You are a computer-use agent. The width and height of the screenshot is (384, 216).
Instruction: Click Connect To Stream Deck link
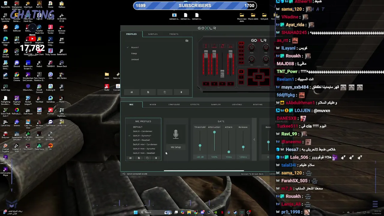pyautogui.click(x=252, y=174)
